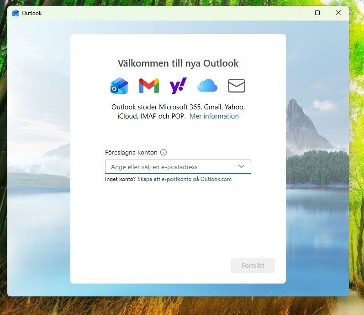The width and height of the screenshot is (364, 315).
Task: Close the Outlook window
Action: pos(338,13)
